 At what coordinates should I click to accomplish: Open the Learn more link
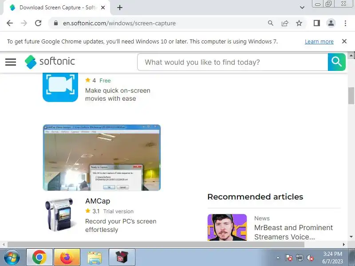(319, 42)
